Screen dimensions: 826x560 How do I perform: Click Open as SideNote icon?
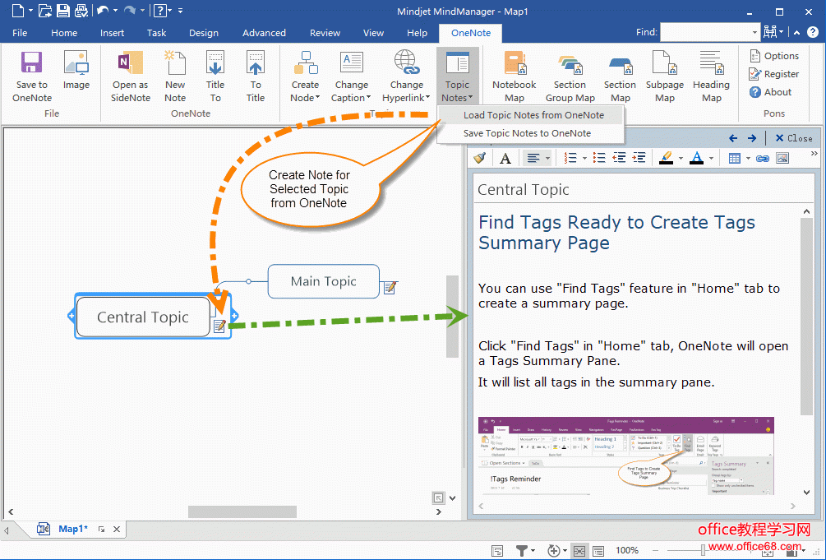131,76
